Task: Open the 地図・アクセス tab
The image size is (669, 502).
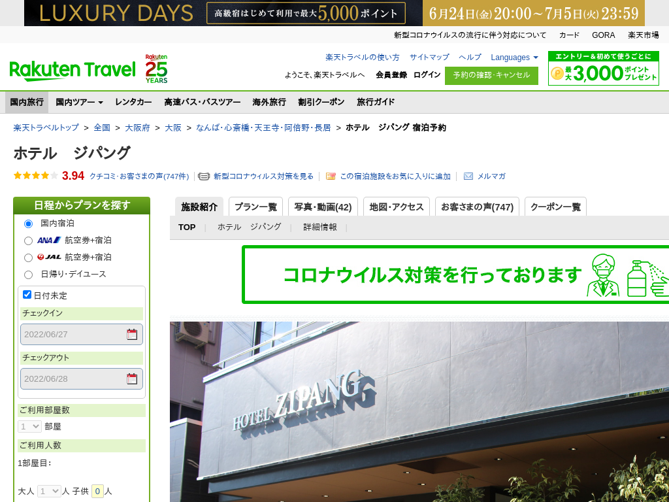Action: point(396,207)
